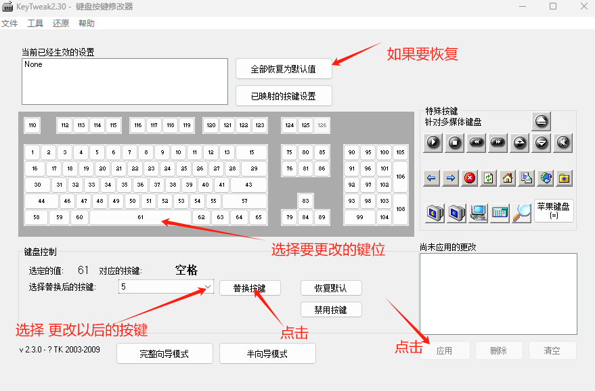Screen dimensions: 595x391
Task: Open the 还原 menu
Action: click(x=61, y=24)
